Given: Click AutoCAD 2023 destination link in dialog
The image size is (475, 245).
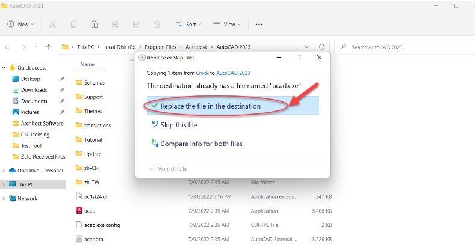Looking at the screenshot, I should tap(233, 73).
